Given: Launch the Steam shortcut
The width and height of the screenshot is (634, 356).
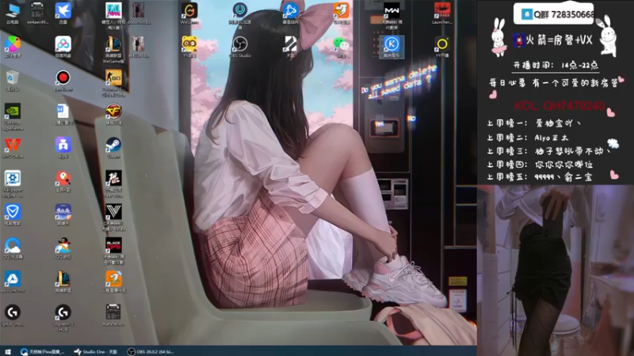Looking at the screenshot, I should [113, 148].
